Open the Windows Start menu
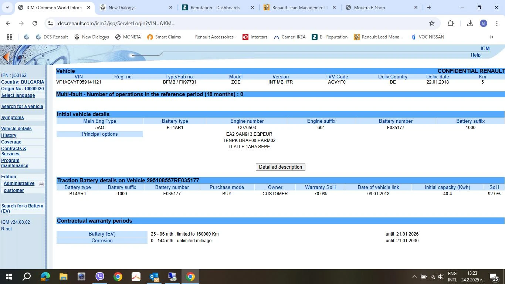The width and height of the screenshot is (505, 284). point(9,277)
